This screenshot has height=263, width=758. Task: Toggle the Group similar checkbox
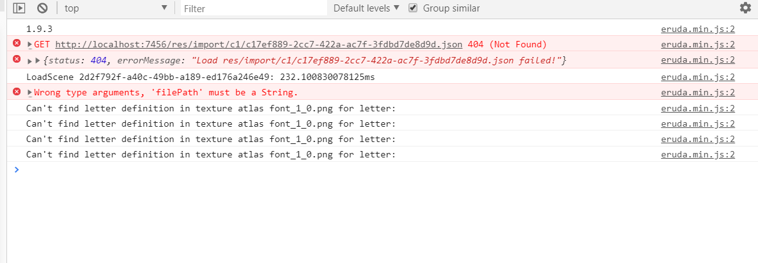[x=413, y=8]
